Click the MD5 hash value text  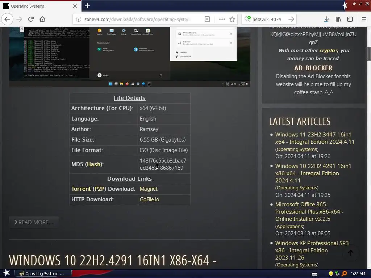click(163, 164)
